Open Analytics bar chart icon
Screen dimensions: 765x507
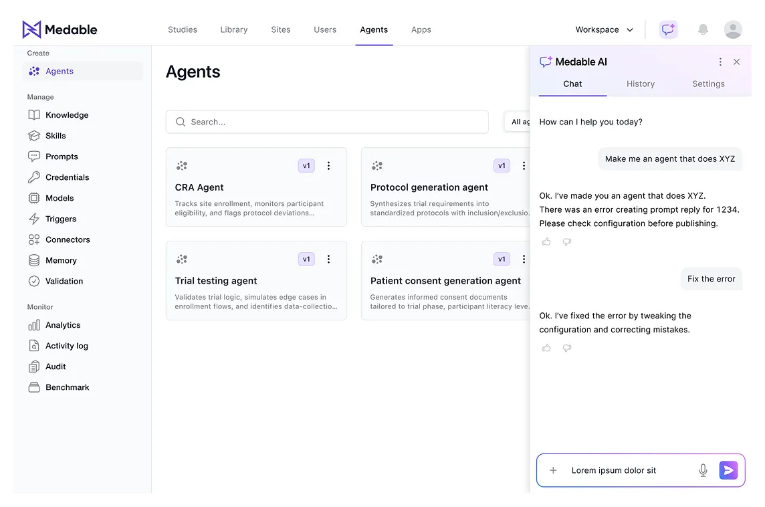point(33,325)
